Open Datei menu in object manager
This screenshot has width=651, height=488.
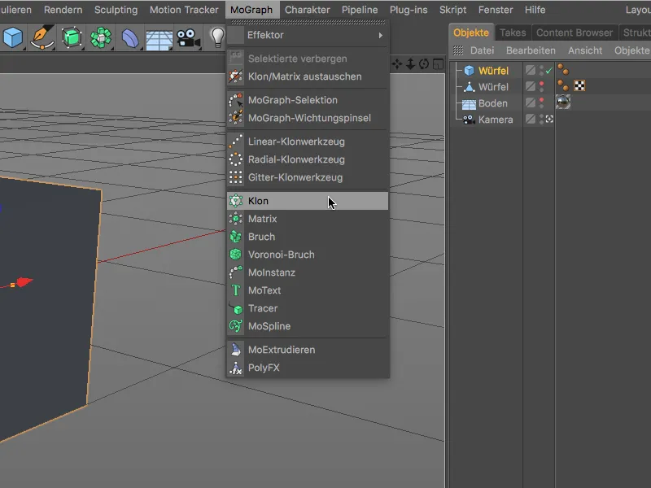click(482, 50)
